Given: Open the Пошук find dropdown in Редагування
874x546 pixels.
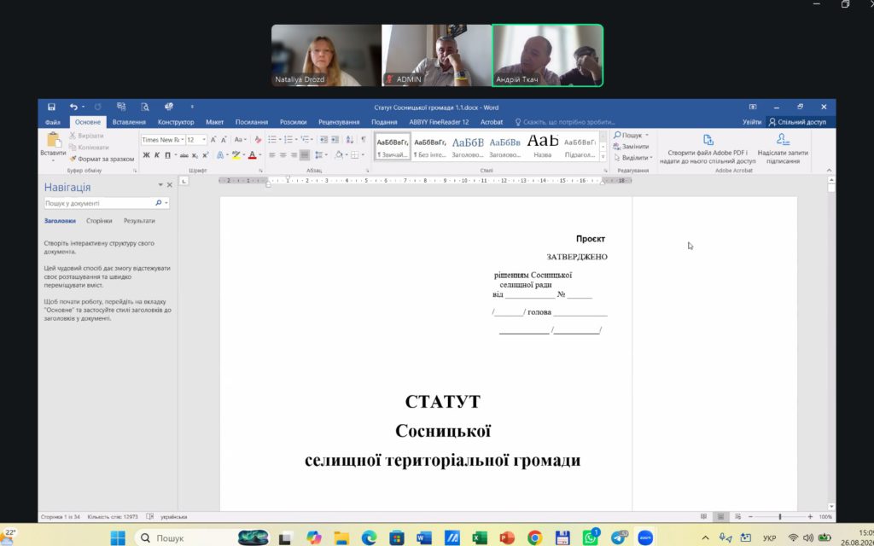Looking at the screenshot, I should click(647, 136).
